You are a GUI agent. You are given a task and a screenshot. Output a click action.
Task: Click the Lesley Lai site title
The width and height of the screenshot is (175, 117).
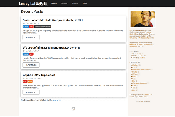(33, 4)
